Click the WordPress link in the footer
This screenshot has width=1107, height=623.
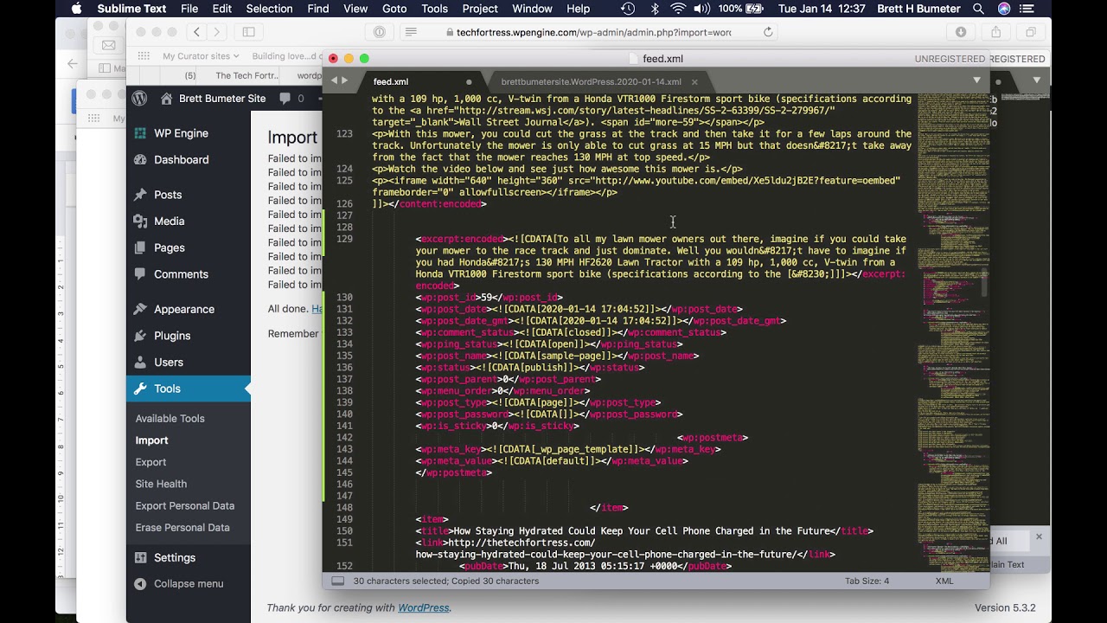click(423, 608)
